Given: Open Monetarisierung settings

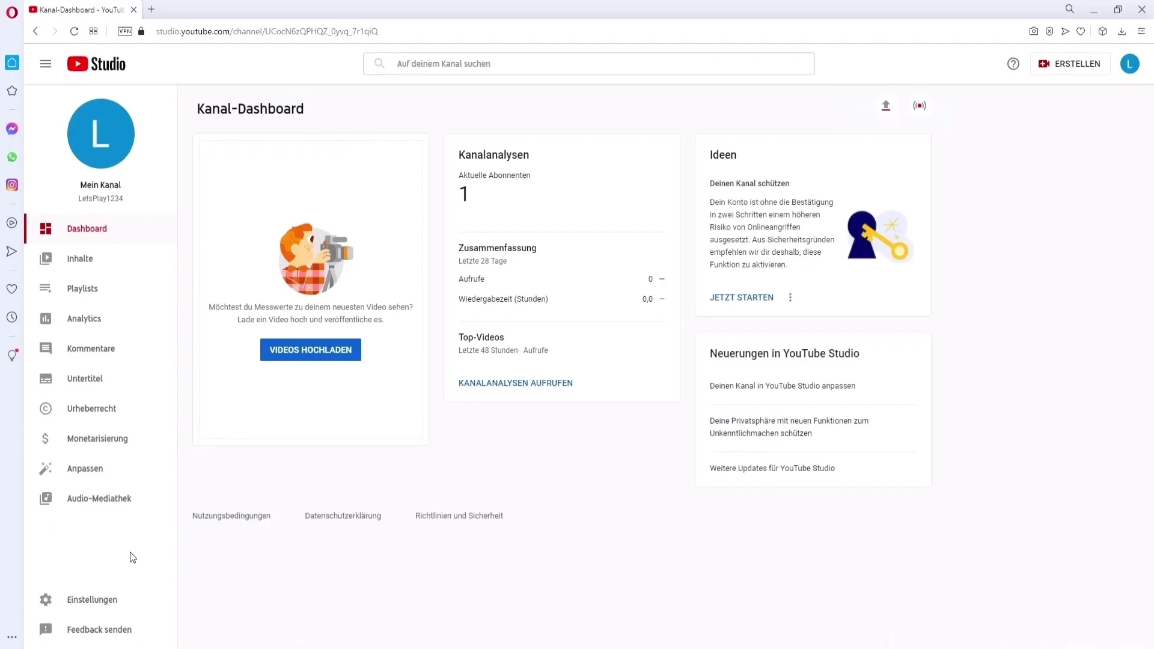Looking at the screenshot, I should pos(97,438).
